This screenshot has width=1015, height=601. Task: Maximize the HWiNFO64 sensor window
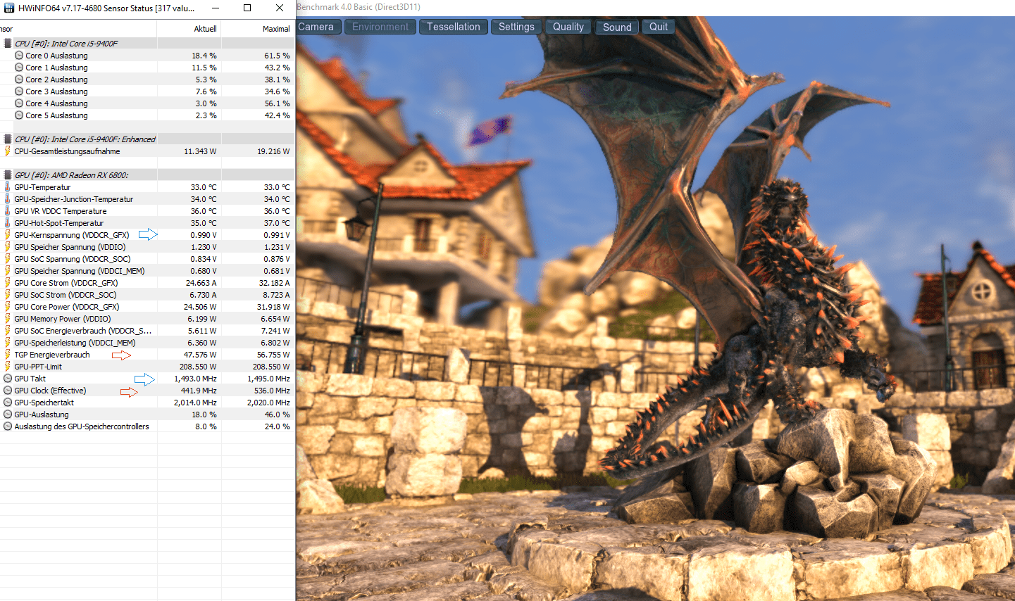pyautogui.click(x=247, y=8)
